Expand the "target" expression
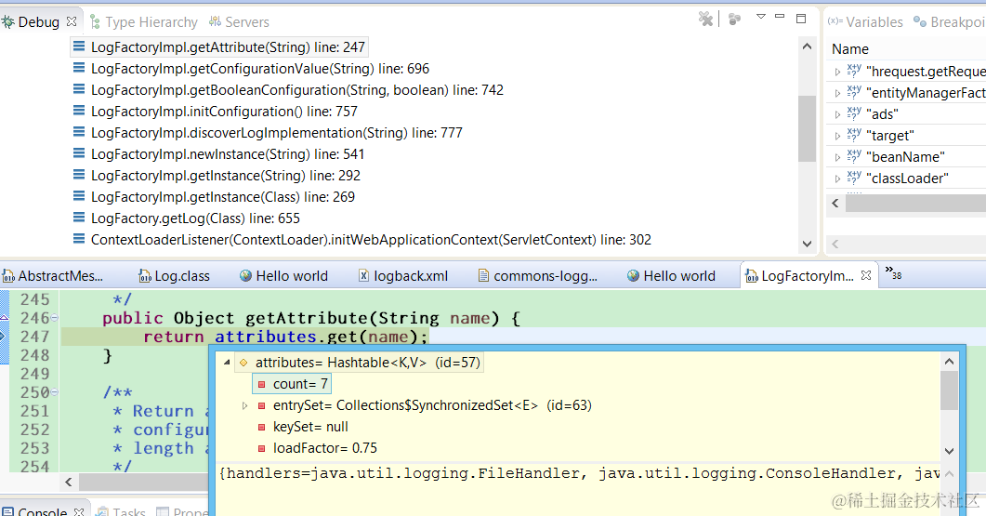The height and width of the screenshot is (516, 986). coord(837,136)
